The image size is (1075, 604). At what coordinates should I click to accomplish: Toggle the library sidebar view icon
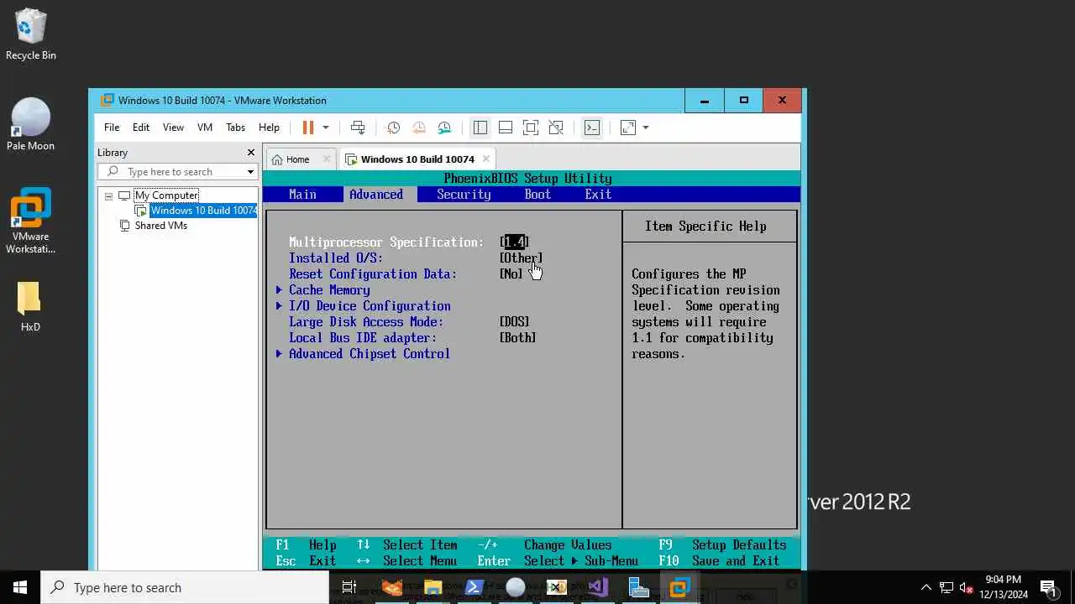point(480,128)
